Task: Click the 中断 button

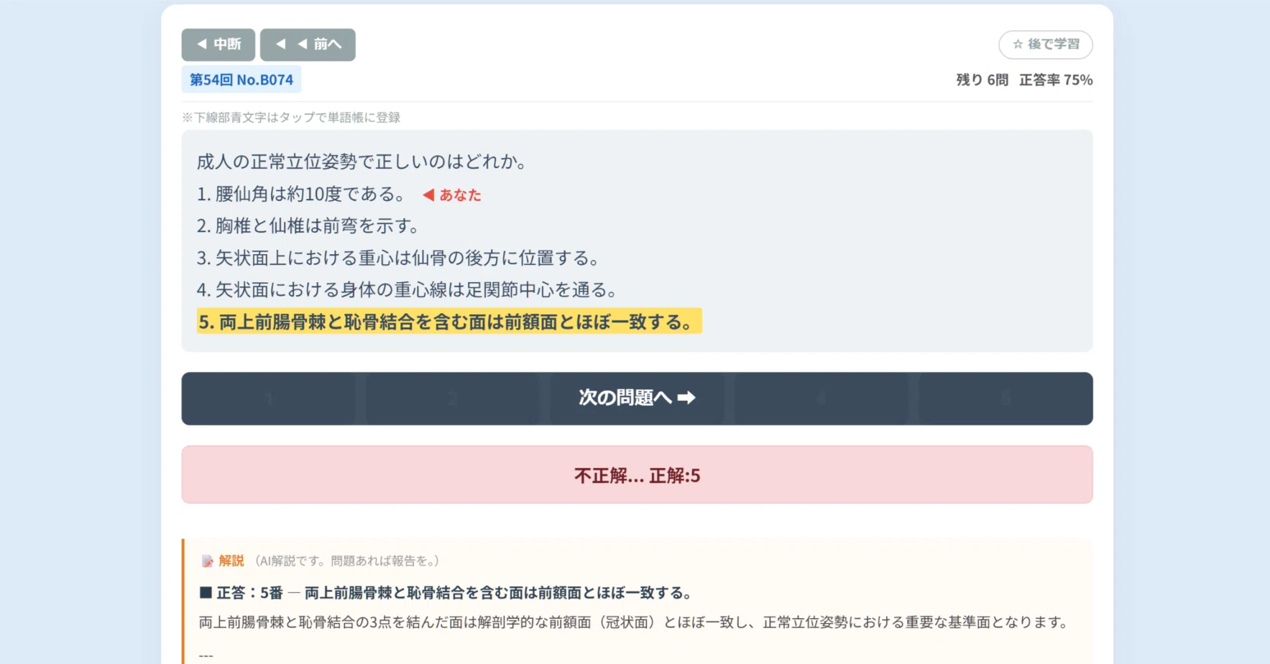Action: point(218,45)
